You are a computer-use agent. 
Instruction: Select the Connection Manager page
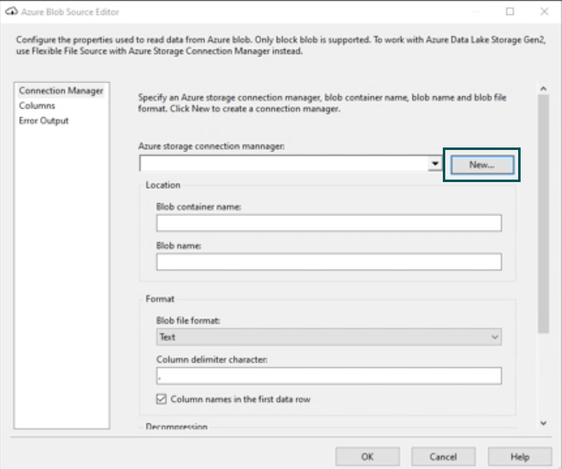[x=61, y=91]
